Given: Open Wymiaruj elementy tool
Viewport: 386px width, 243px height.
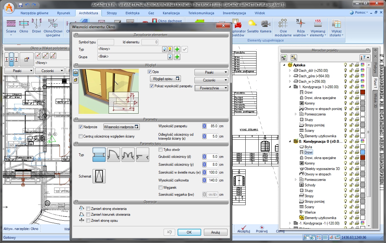Looking at the screenshot, I should (x=318, y=28).
